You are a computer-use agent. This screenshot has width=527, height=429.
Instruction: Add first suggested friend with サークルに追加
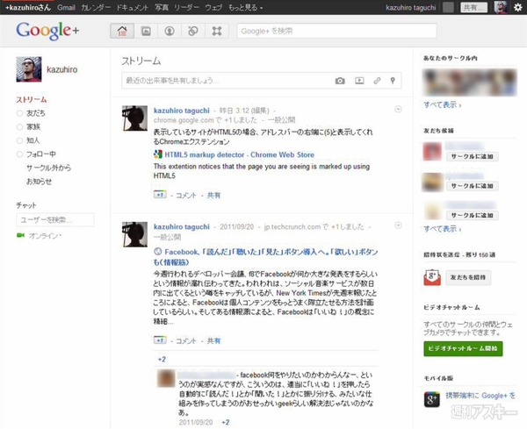tap(473, 156)
